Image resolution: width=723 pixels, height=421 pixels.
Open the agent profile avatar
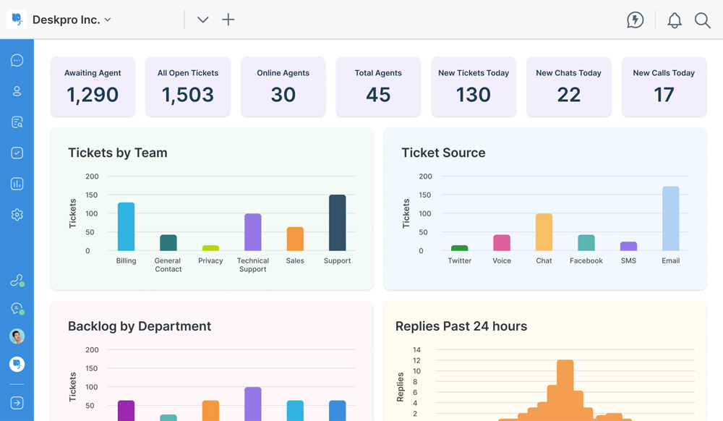tap(17, 336)
